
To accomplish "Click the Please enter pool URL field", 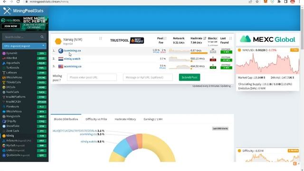I will tap(92, 77).
